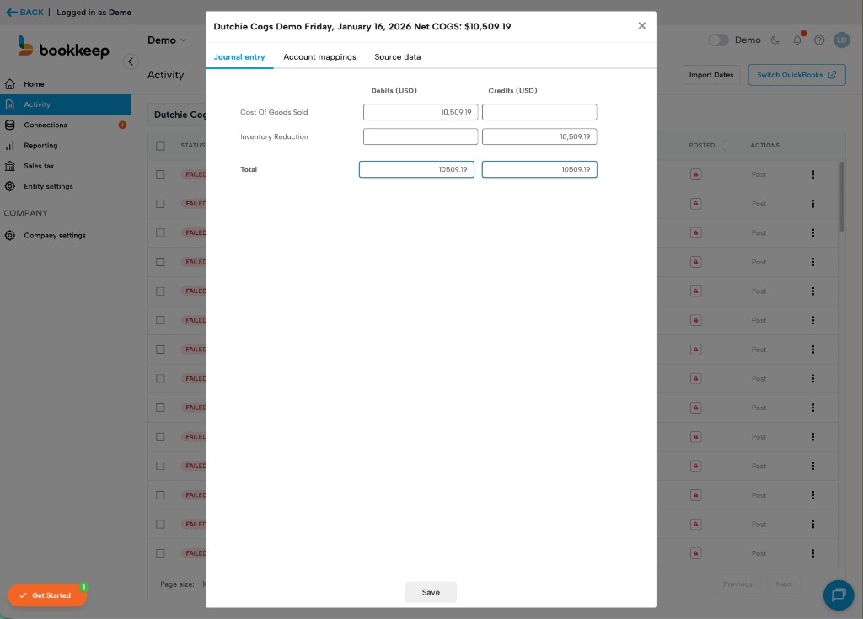Toggle the Demo mode switch

[x=718, y=40]
